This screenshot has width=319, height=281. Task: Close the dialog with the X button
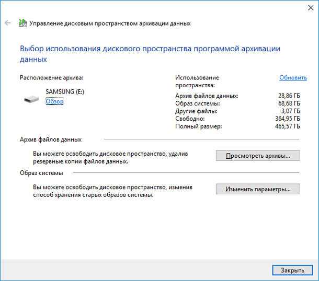pos(311,8)
